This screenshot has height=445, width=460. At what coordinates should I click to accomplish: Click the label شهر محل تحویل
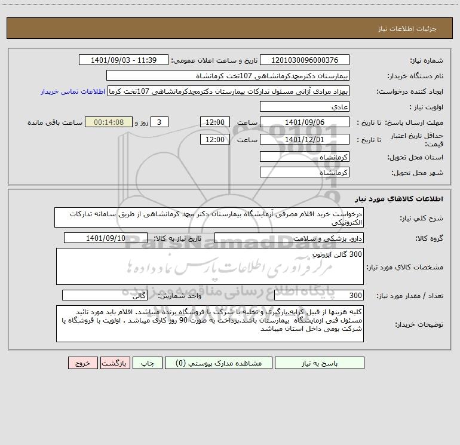[417, 173]
